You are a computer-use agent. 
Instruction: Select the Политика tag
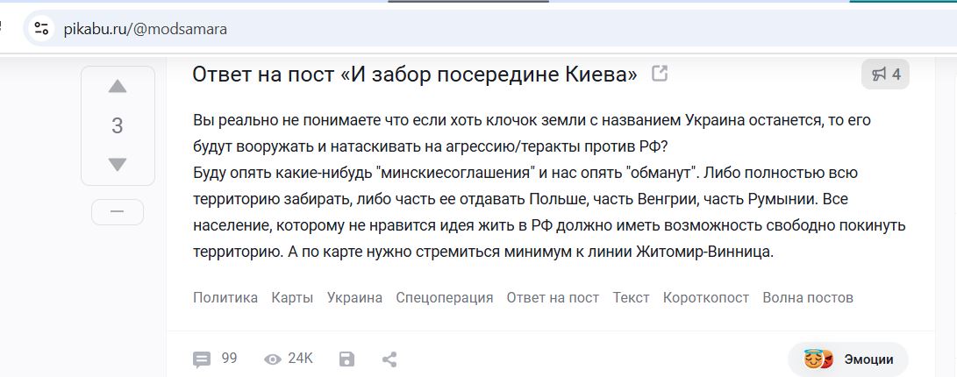(225, 298)
